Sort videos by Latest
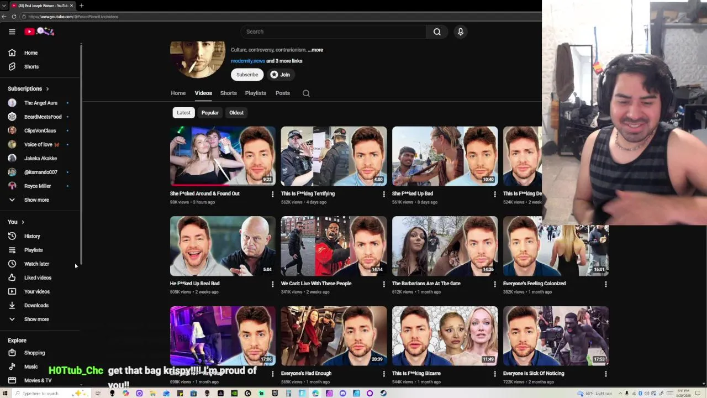The image size is (707, 398). click(183, 113)
